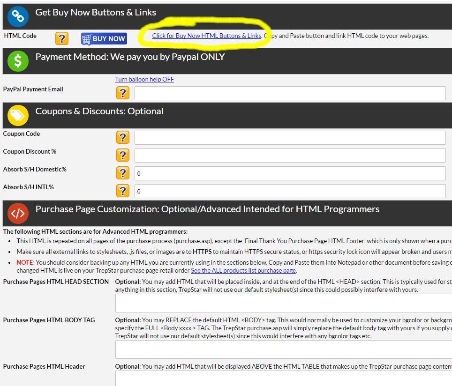Open help for Coupon Code
The width and height of the screenshot is (452, 386).
click(x=123, y=137)
